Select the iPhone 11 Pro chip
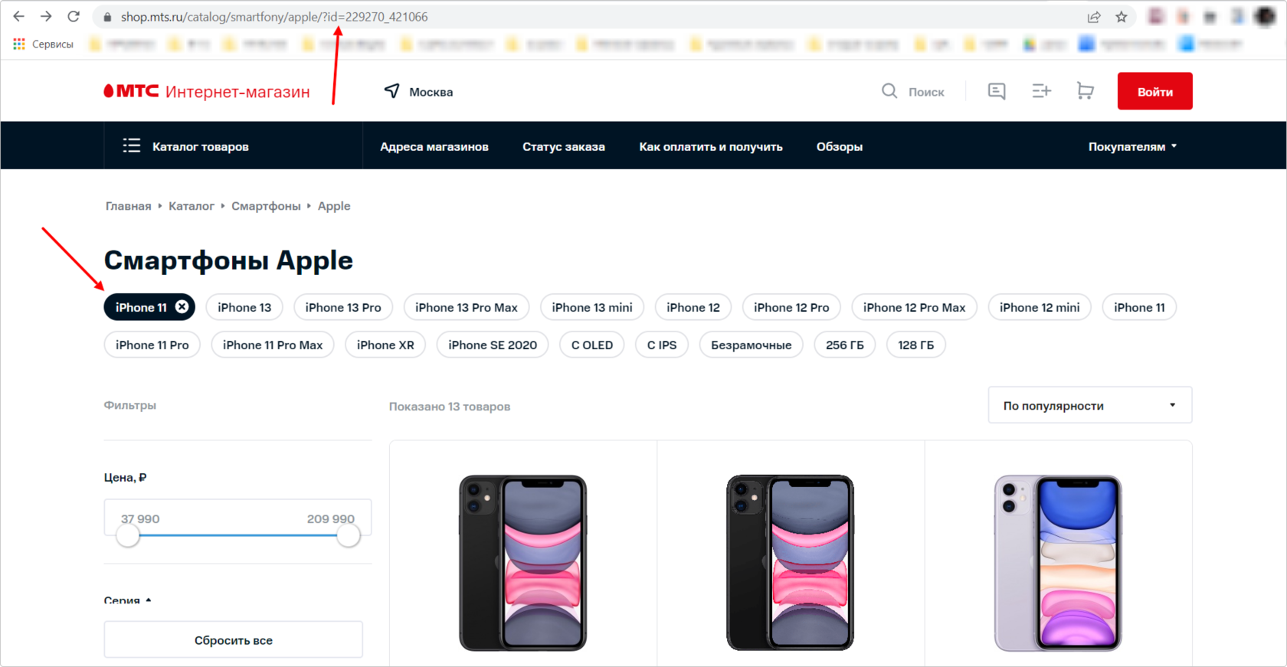This screenshot has width=1287, height=667. (152, 345)
